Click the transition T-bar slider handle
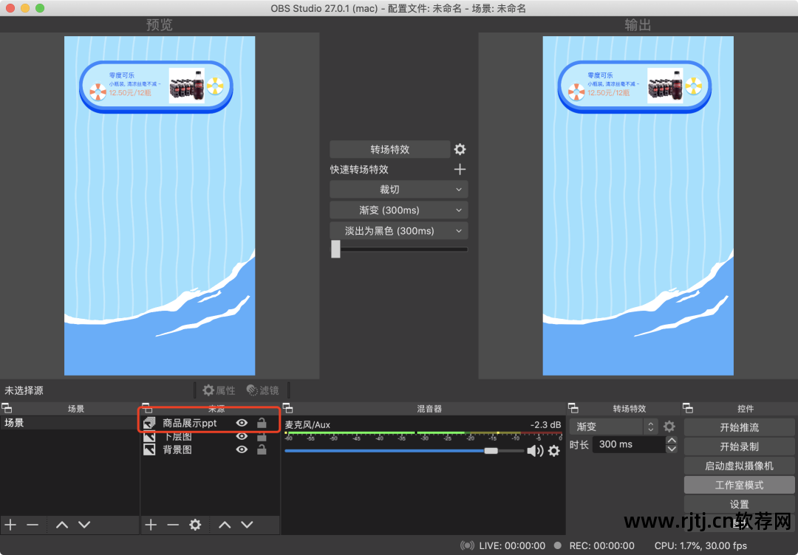This screenshot has width=798, height=555. point(335,249)
